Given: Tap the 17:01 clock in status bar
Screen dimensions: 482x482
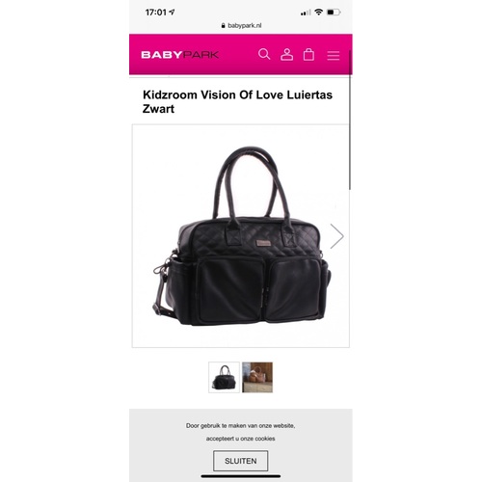Looking at the screenshot, I should 156,13.
